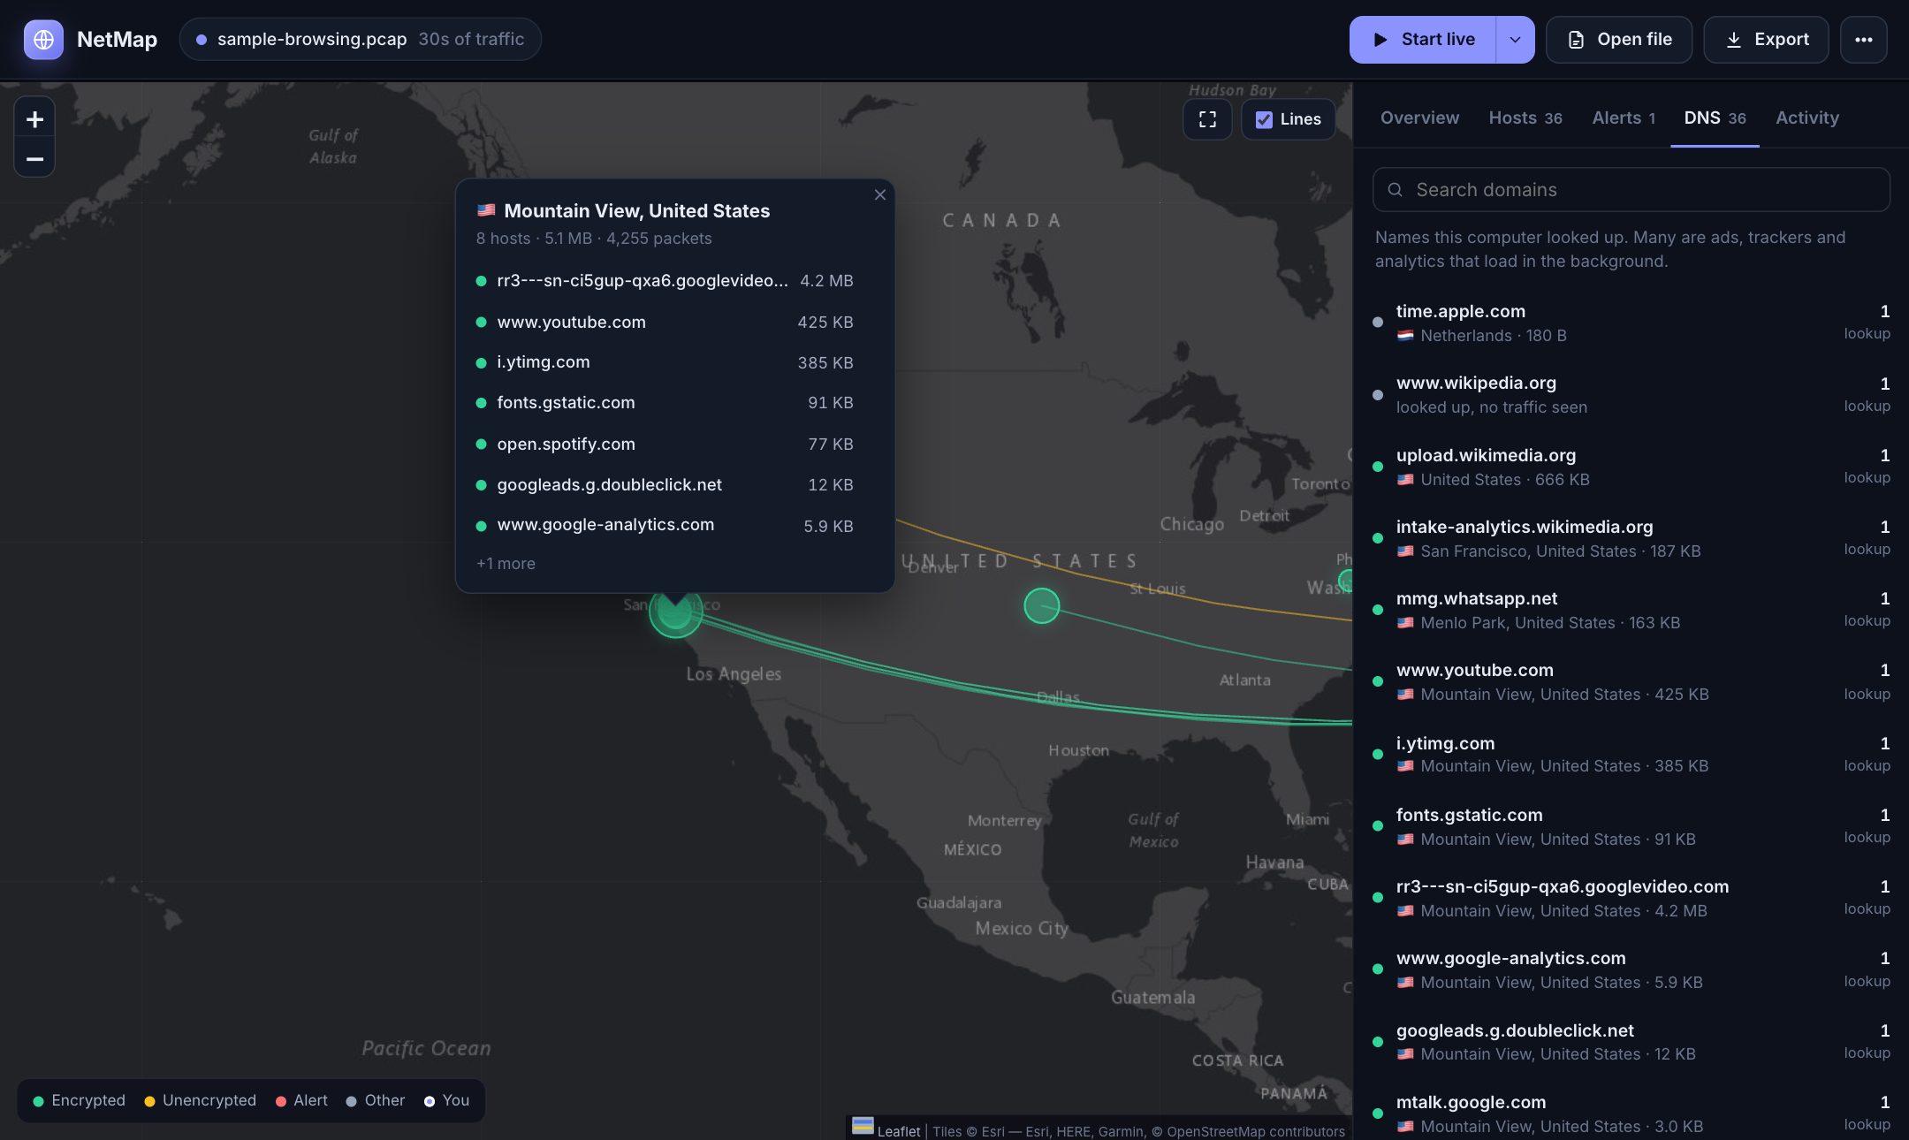Zoom in on the map
The width and height of the screenshot is (1909, 1140).
click(x=34, y=119)
